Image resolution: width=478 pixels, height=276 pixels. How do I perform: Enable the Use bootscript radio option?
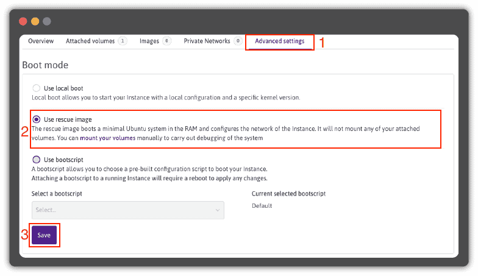(x=37, y=159)
